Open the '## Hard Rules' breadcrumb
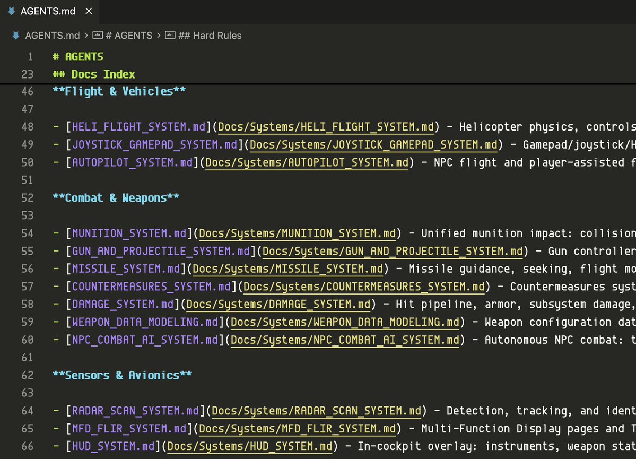The width and height of the screenshot is (636, 459). pos(210,36)
